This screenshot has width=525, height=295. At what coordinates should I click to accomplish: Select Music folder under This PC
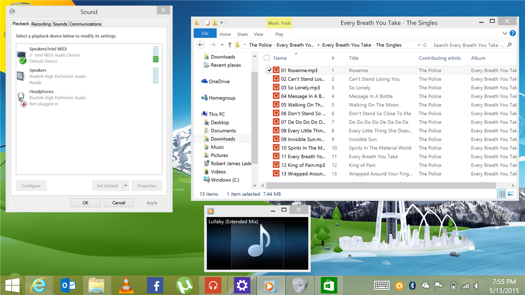[x=217, y=147]
